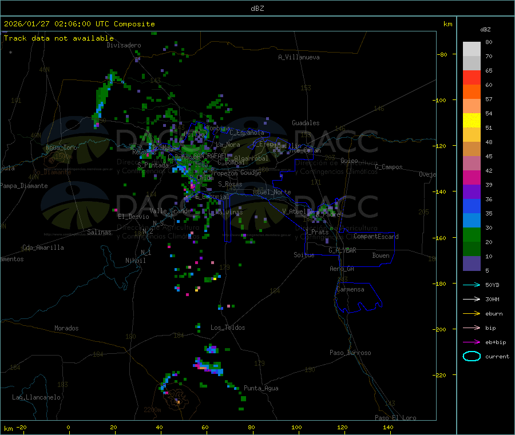The width and height of the screenshot is (515, 435).
Task: Click the El_Desvio map label
Action: pyautogui.click(x=133, y=217)
